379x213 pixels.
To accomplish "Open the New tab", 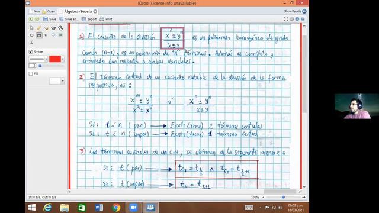I will tap(34, 11).
